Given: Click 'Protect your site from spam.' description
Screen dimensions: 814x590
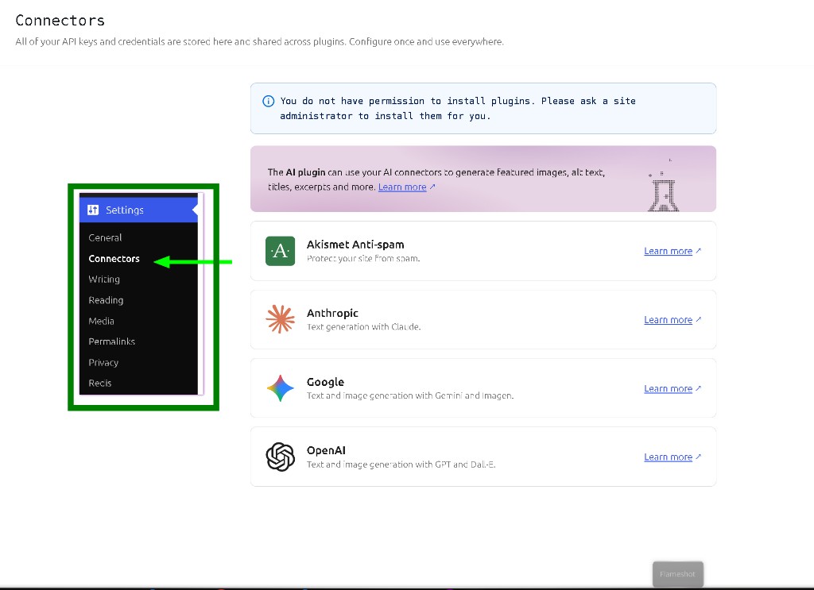Looking at the screenshot, I should tap(363, 258).
